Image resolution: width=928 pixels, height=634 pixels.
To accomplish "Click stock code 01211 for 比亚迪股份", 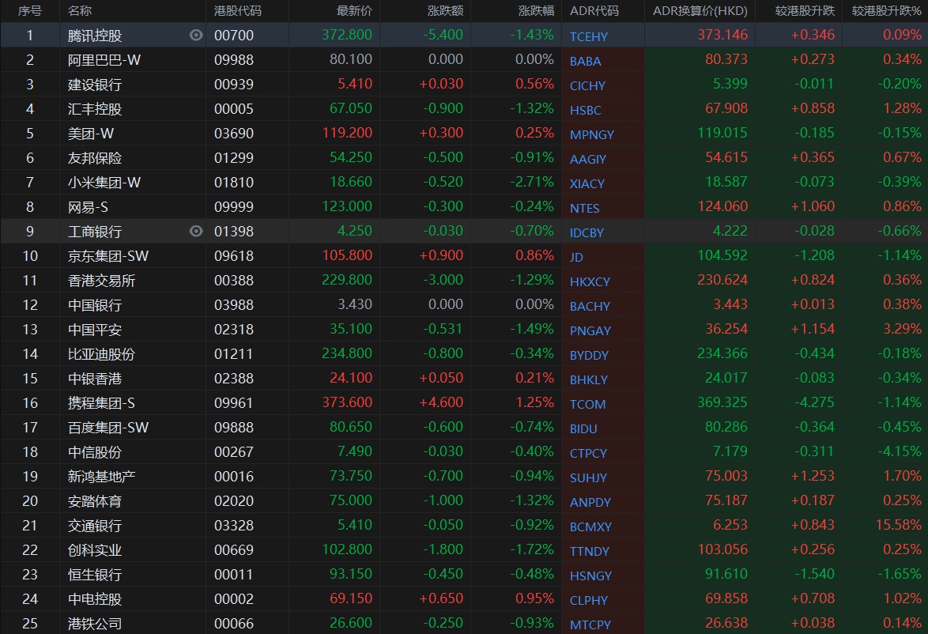I will tap(234, 354).
